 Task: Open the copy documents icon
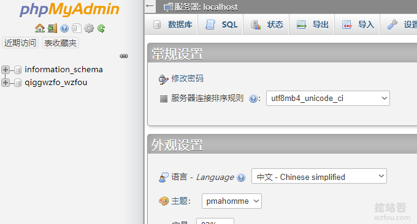tap(77, 28)
